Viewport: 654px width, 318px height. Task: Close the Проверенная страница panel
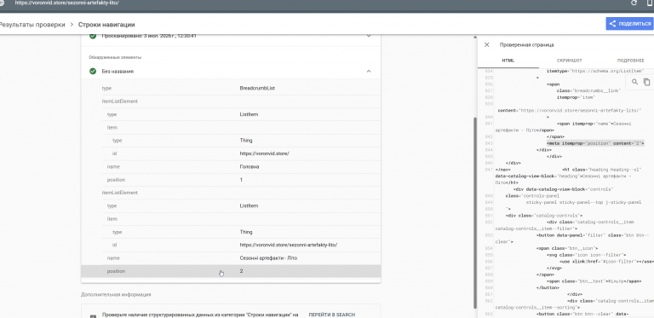pyautogui.click(x=486, y=44)
